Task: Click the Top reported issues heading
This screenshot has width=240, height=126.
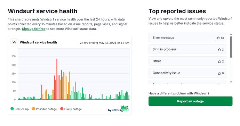Action: 177,11
